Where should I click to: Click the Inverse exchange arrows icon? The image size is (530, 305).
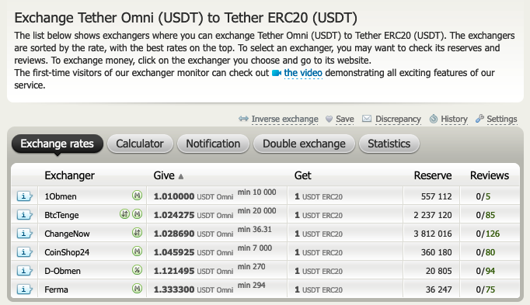click(x=243, y=119)
